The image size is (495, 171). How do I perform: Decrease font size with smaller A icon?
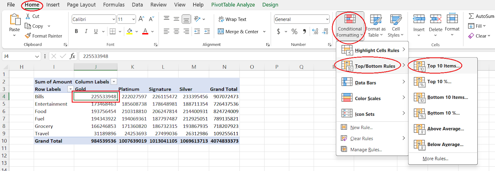point(151,19)
